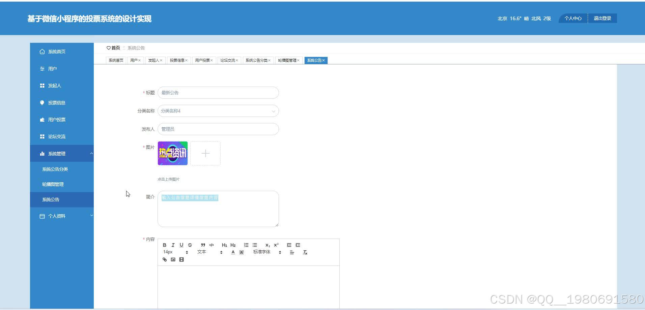The image size is (645, 310).
Task: Clear text formatting
Action: point(305,252)
